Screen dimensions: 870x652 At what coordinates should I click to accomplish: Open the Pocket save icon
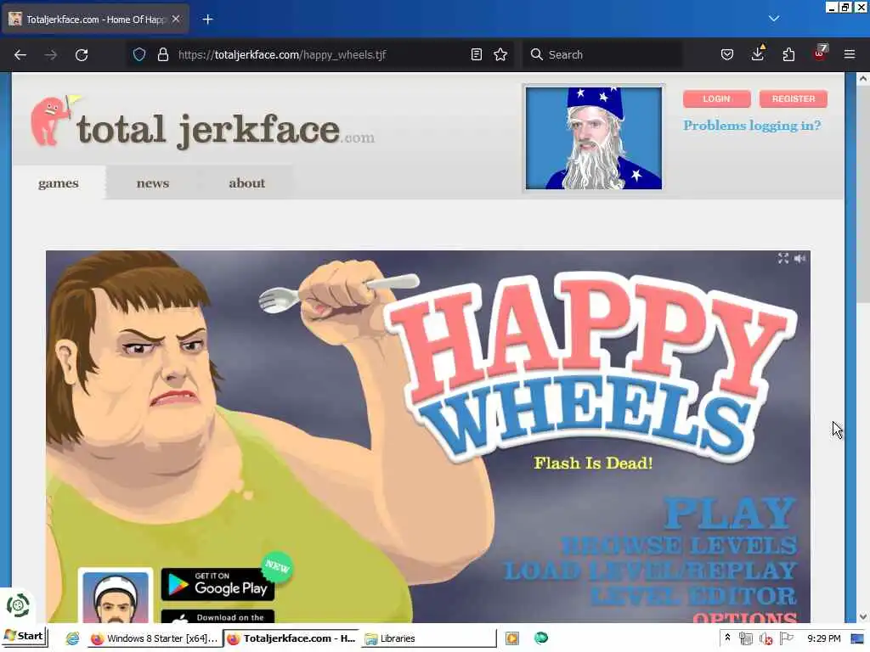tap(727, 54)
